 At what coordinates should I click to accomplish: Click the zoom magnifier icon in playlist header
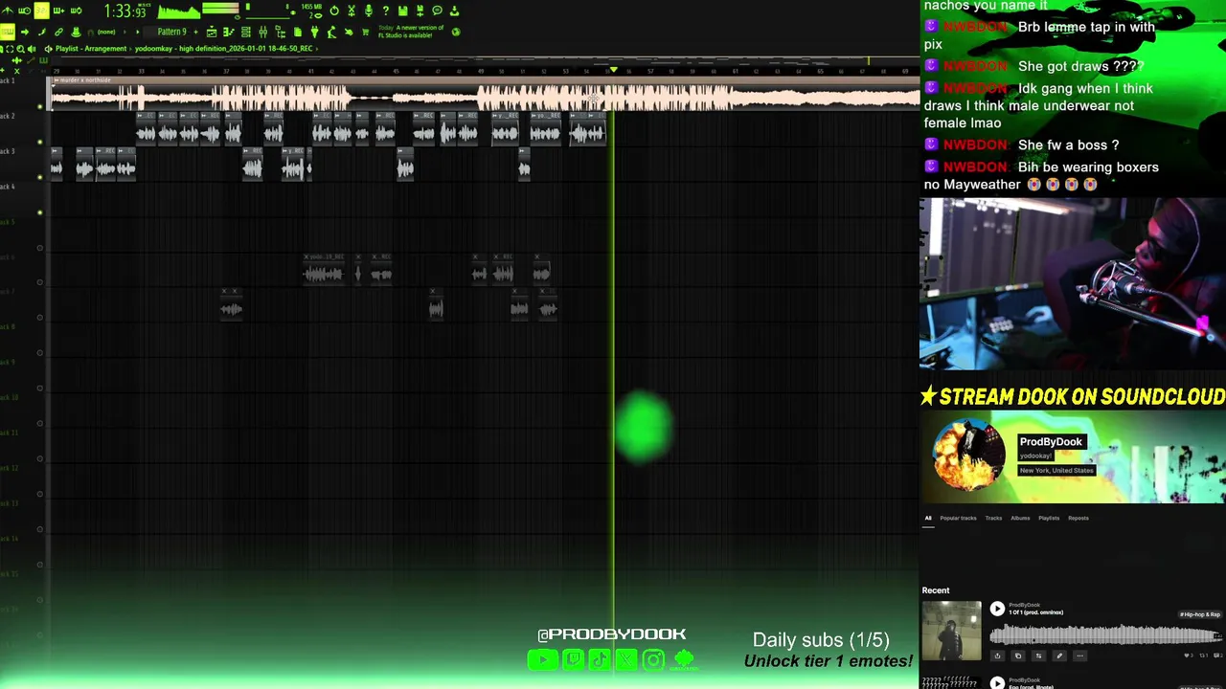(20, 48)
